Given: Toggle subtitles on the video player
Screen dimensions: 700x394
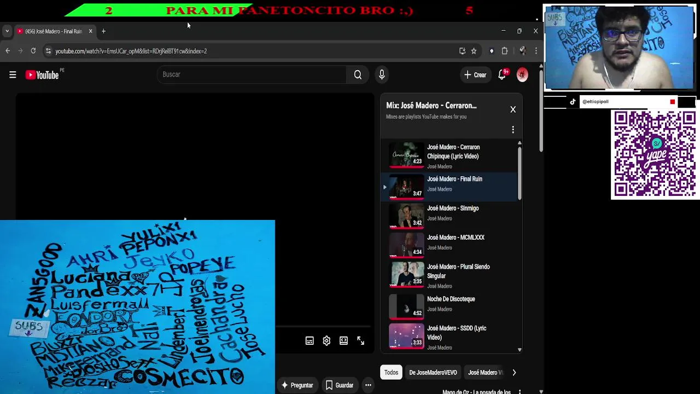Looking at the screenshot, I should click(310, 341).
